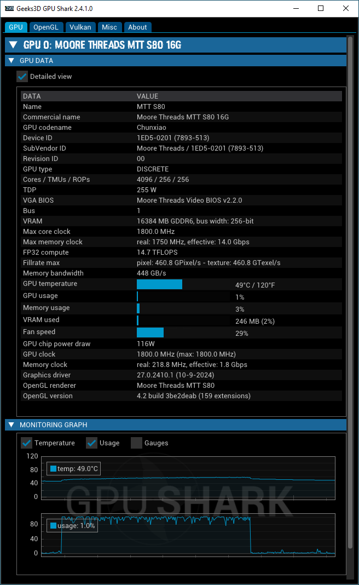Open the Misc tab

click(x=109, y=27)
